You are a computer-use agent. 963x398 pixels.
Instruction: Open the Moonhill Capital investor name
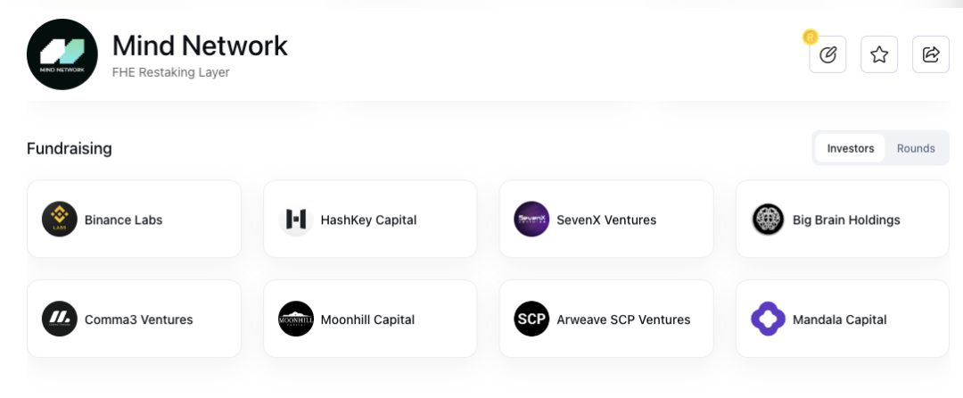coord(368,319)
